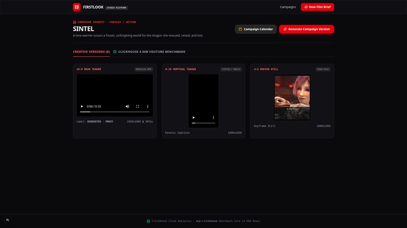The image size is (407, 228).
Task: Switch to ClickHouse 4.56B YouTube Benchmark tab
Action: point(149,52)
